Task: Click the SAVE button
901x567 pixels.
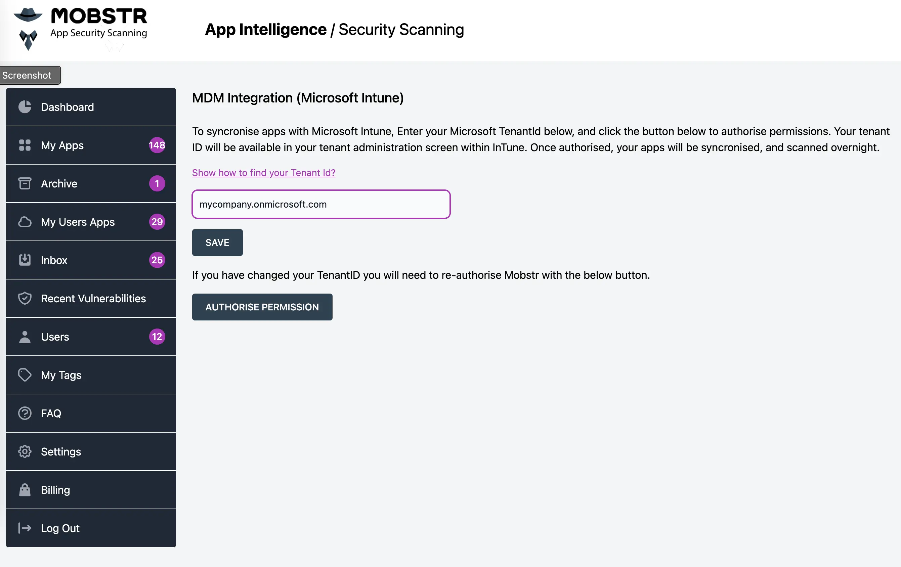Action: (x=217, y=243)
